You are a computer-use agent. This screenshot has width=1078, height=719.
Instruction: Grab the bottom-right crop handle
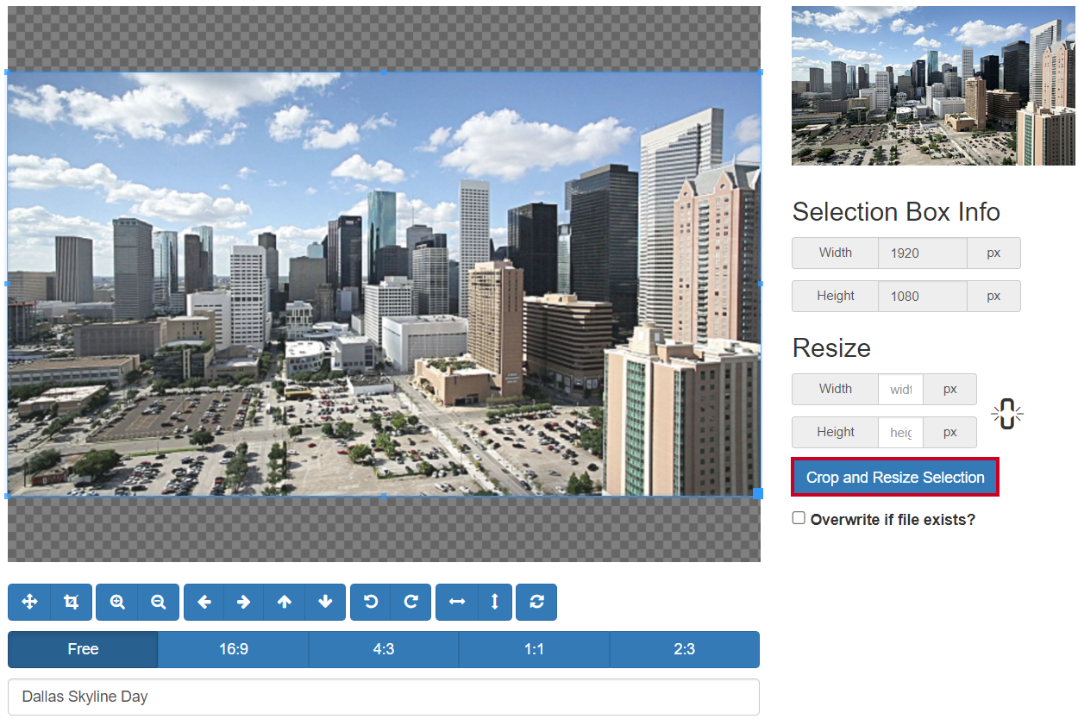click(758, 493)
